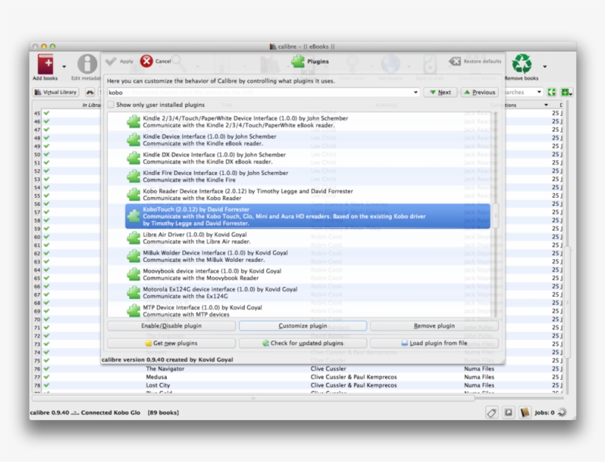Click the Jobs spinner icon

pos(562,413)
